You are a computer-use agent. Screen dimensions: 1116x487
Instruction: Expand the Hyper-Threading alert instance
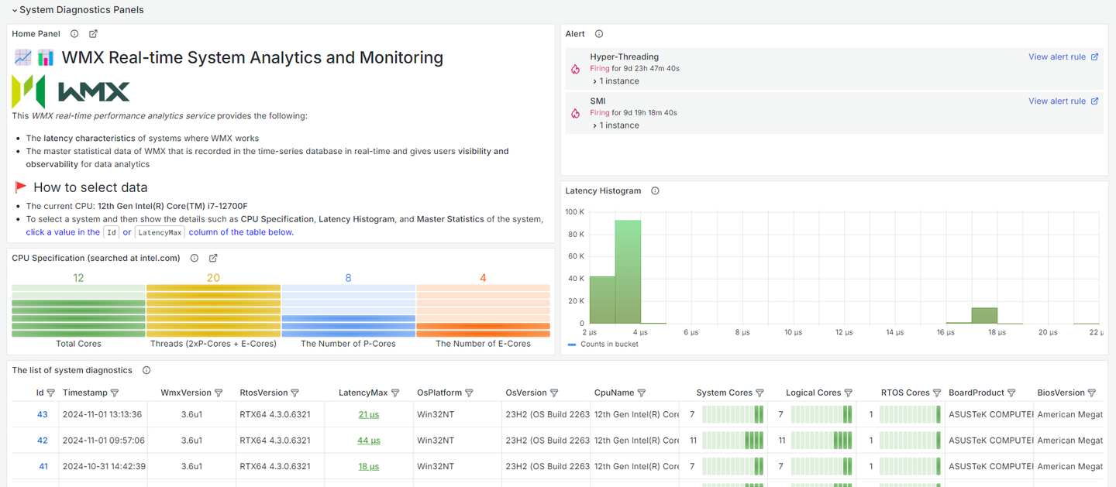pos(615,81)
